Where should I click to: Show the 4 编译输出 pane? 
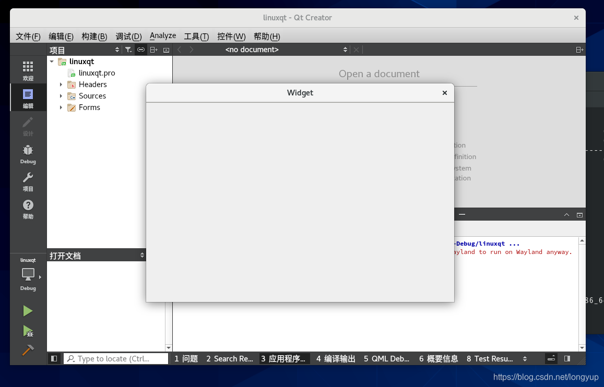tap(336, 358)
